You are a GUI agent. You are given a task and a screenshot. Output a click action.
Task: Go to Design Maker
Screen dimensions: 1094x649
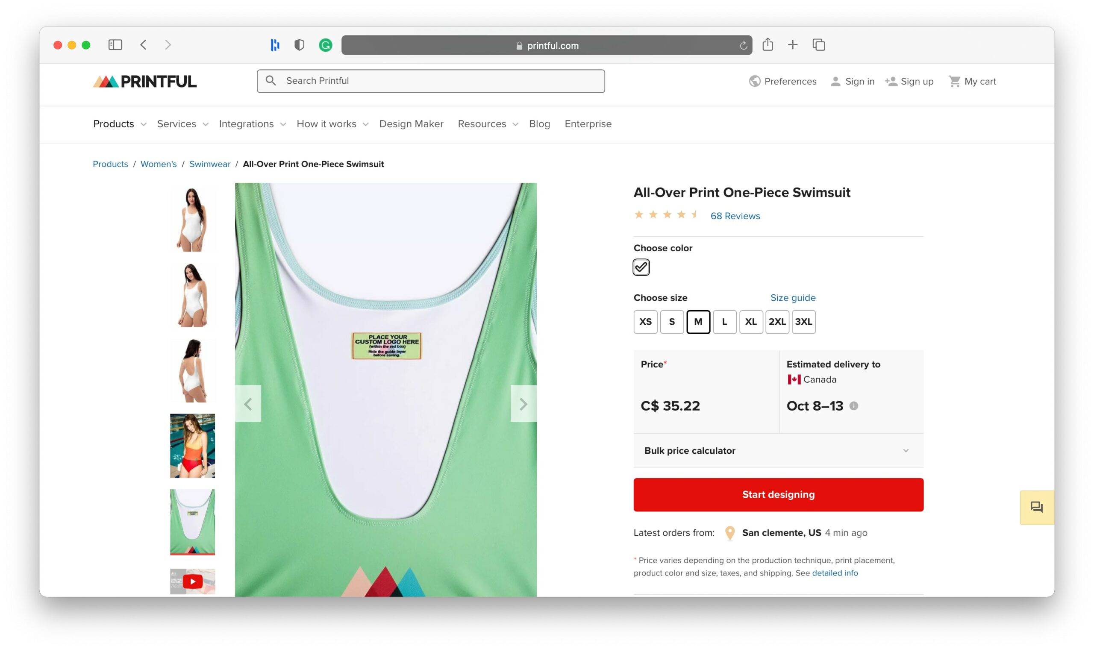click(411, 124)
